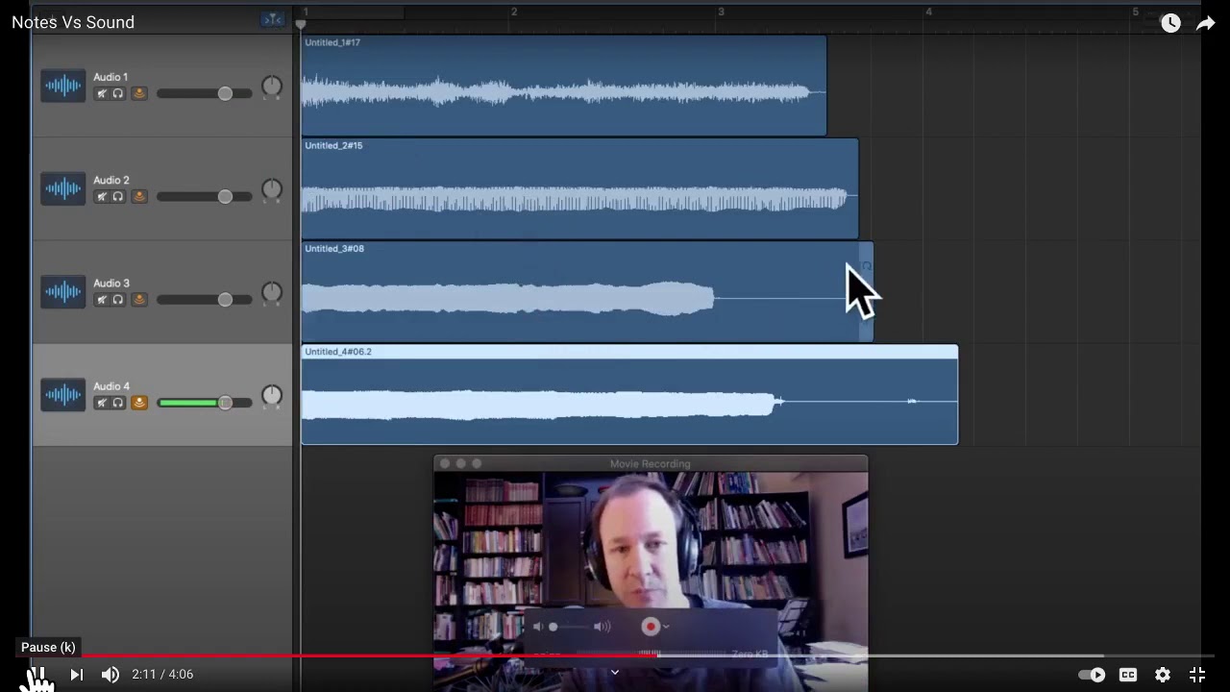Solo the Audio 1 track with headphones button
The height and width of the screenshot is (692, 1230).
click(118, 93)
